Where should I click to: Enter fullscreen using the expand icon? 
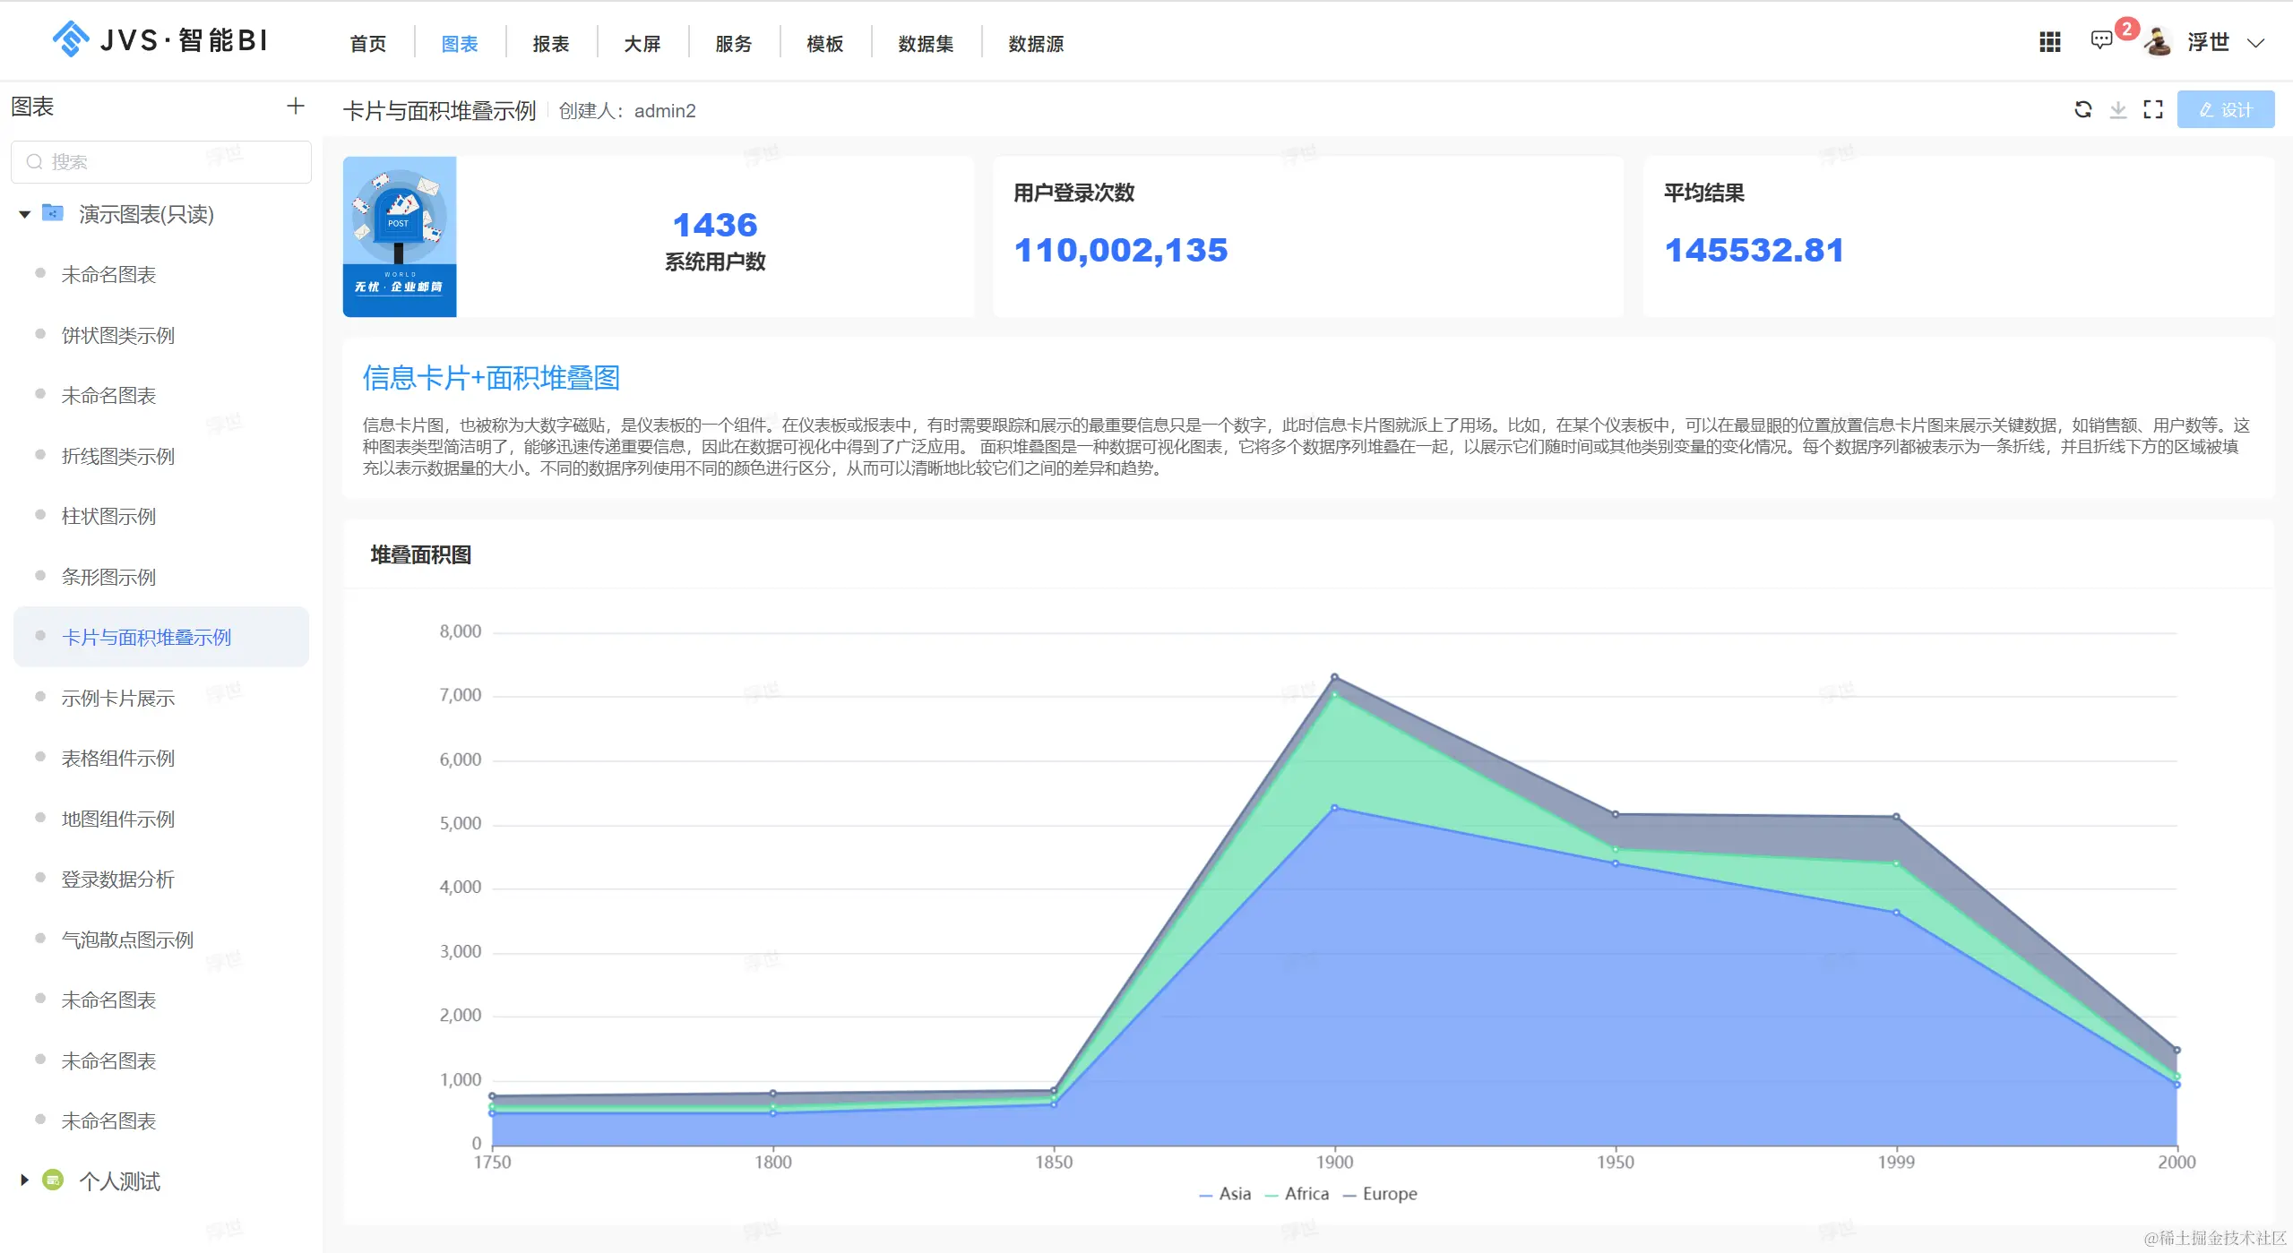tap(2152, 109)
